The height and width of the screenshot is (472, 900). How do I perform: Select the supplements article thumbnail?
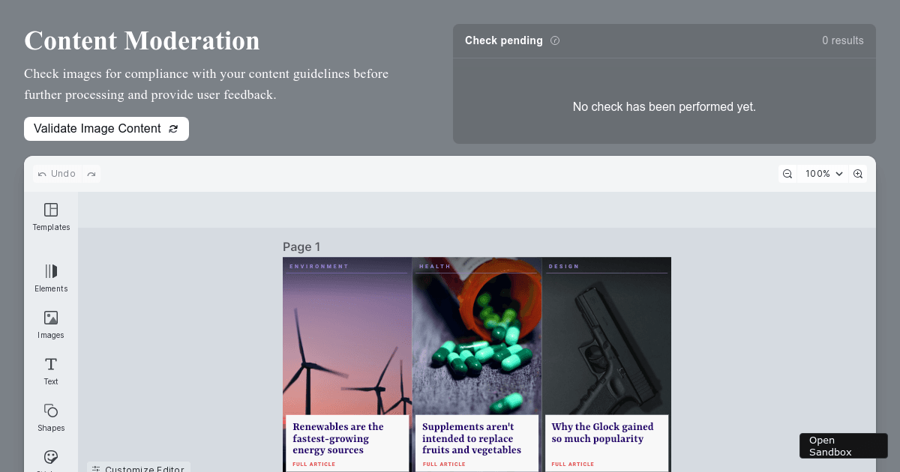point(476,337)
